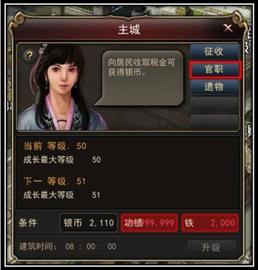This screenshot has height=270, width=258.
Task: Click the 升级 upgrade button
Action: click(211, 248)
